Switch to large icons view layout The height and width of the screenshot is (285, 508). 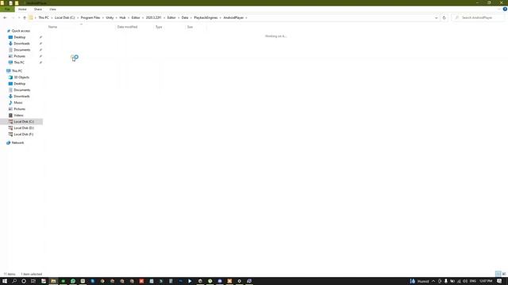click(504, 274)
